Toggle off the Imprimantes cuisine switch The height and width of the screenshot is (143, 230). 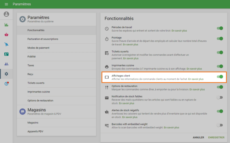(220, 66)
